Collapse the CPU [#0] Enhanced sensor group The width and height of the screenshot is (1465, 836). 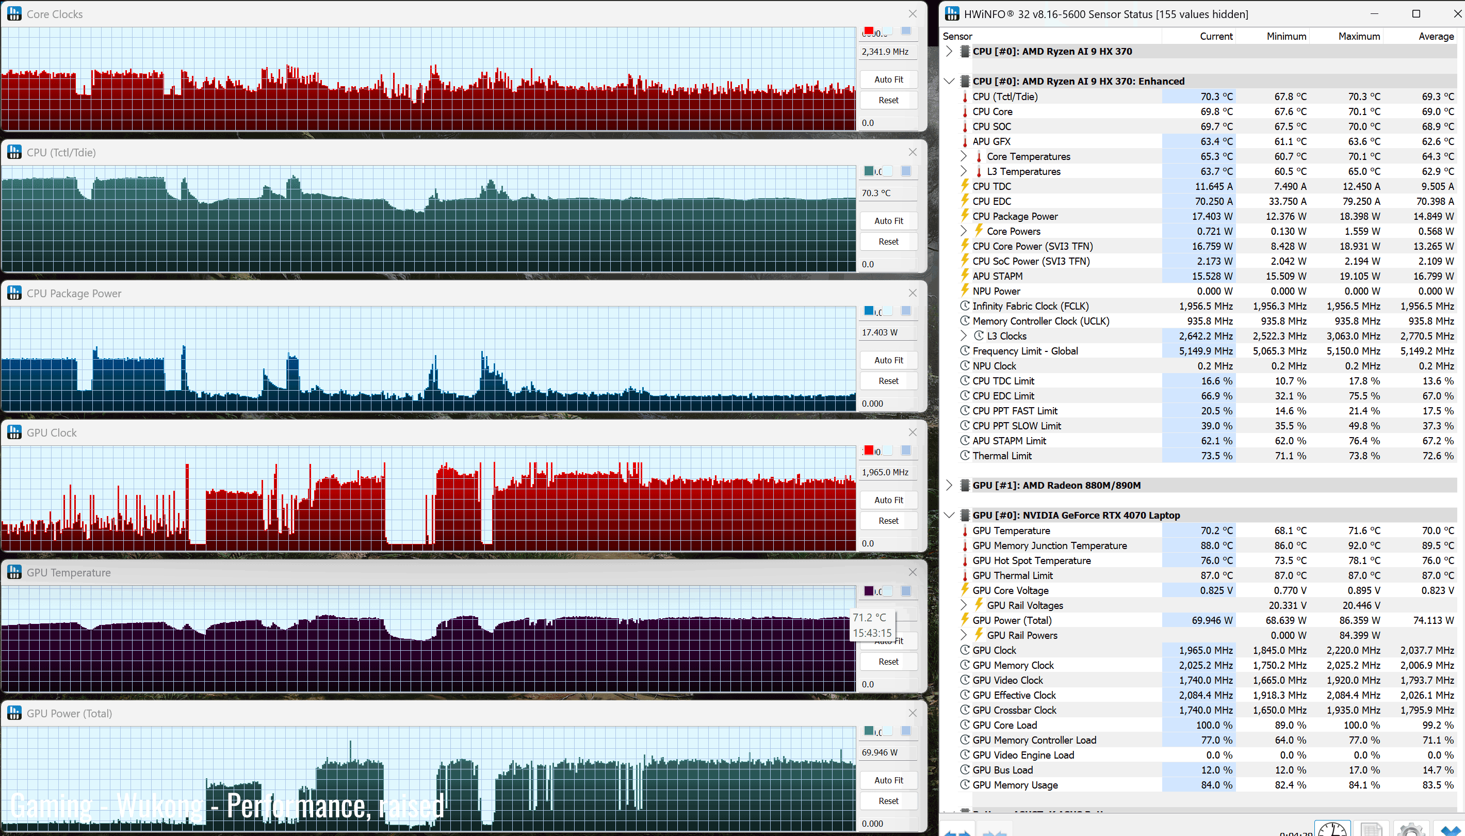point(949,81)
